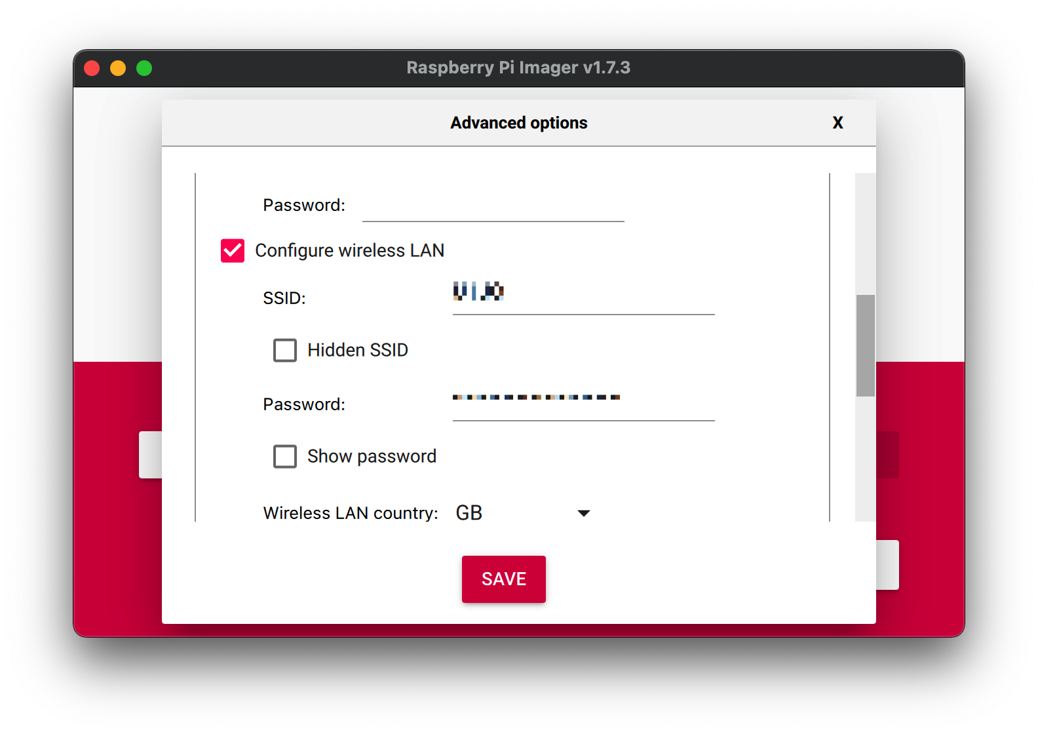Click the top Password field above wireless LAN

493,206
